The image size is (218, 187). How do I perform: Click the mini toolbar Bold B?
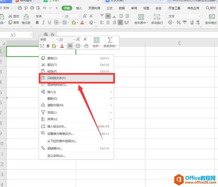pyautogui.click(x=48, y=46)
